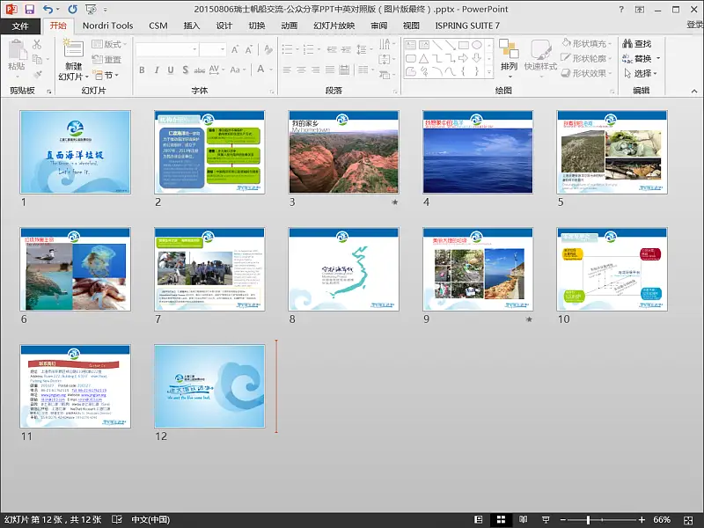Click the 中文(中国) language indicator

tap(150, 519)
